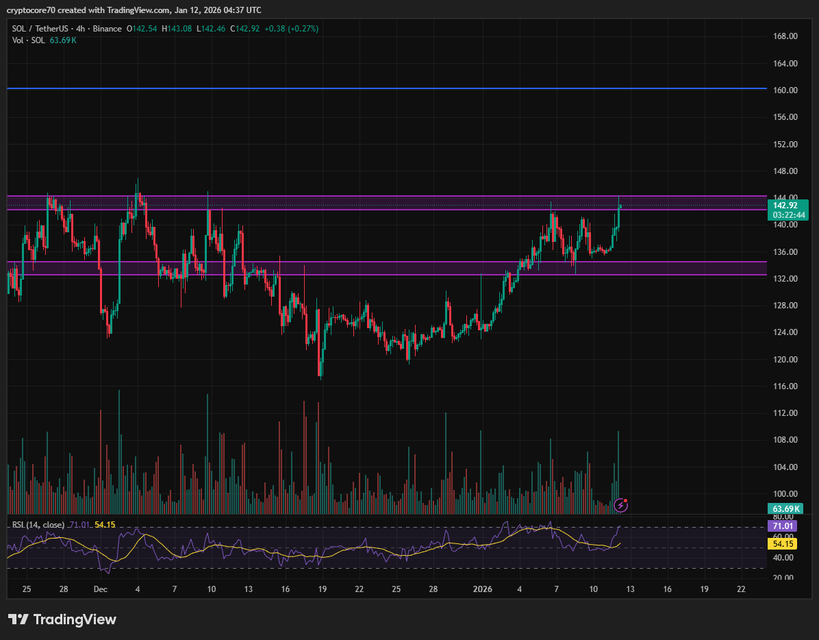Select the upper purple resistance zone near 144
The image size is (819, 640).
click(x=386, y=203)
